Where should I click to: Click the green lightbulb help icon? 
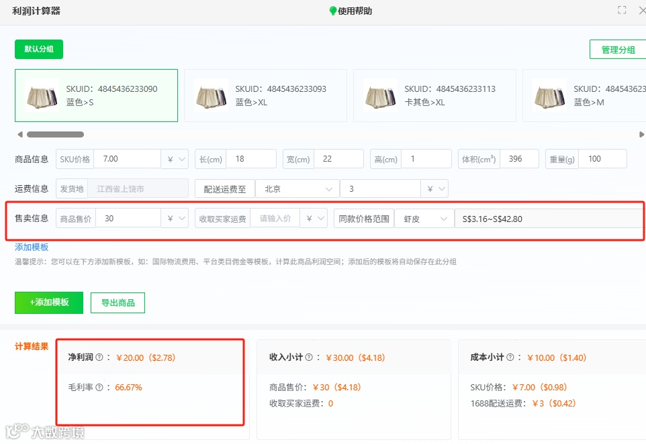[x=333, y=11]
